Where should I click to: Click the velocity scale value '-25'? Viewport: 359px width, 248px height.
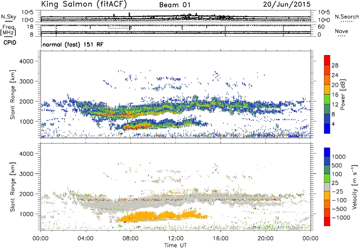point(337,191)
